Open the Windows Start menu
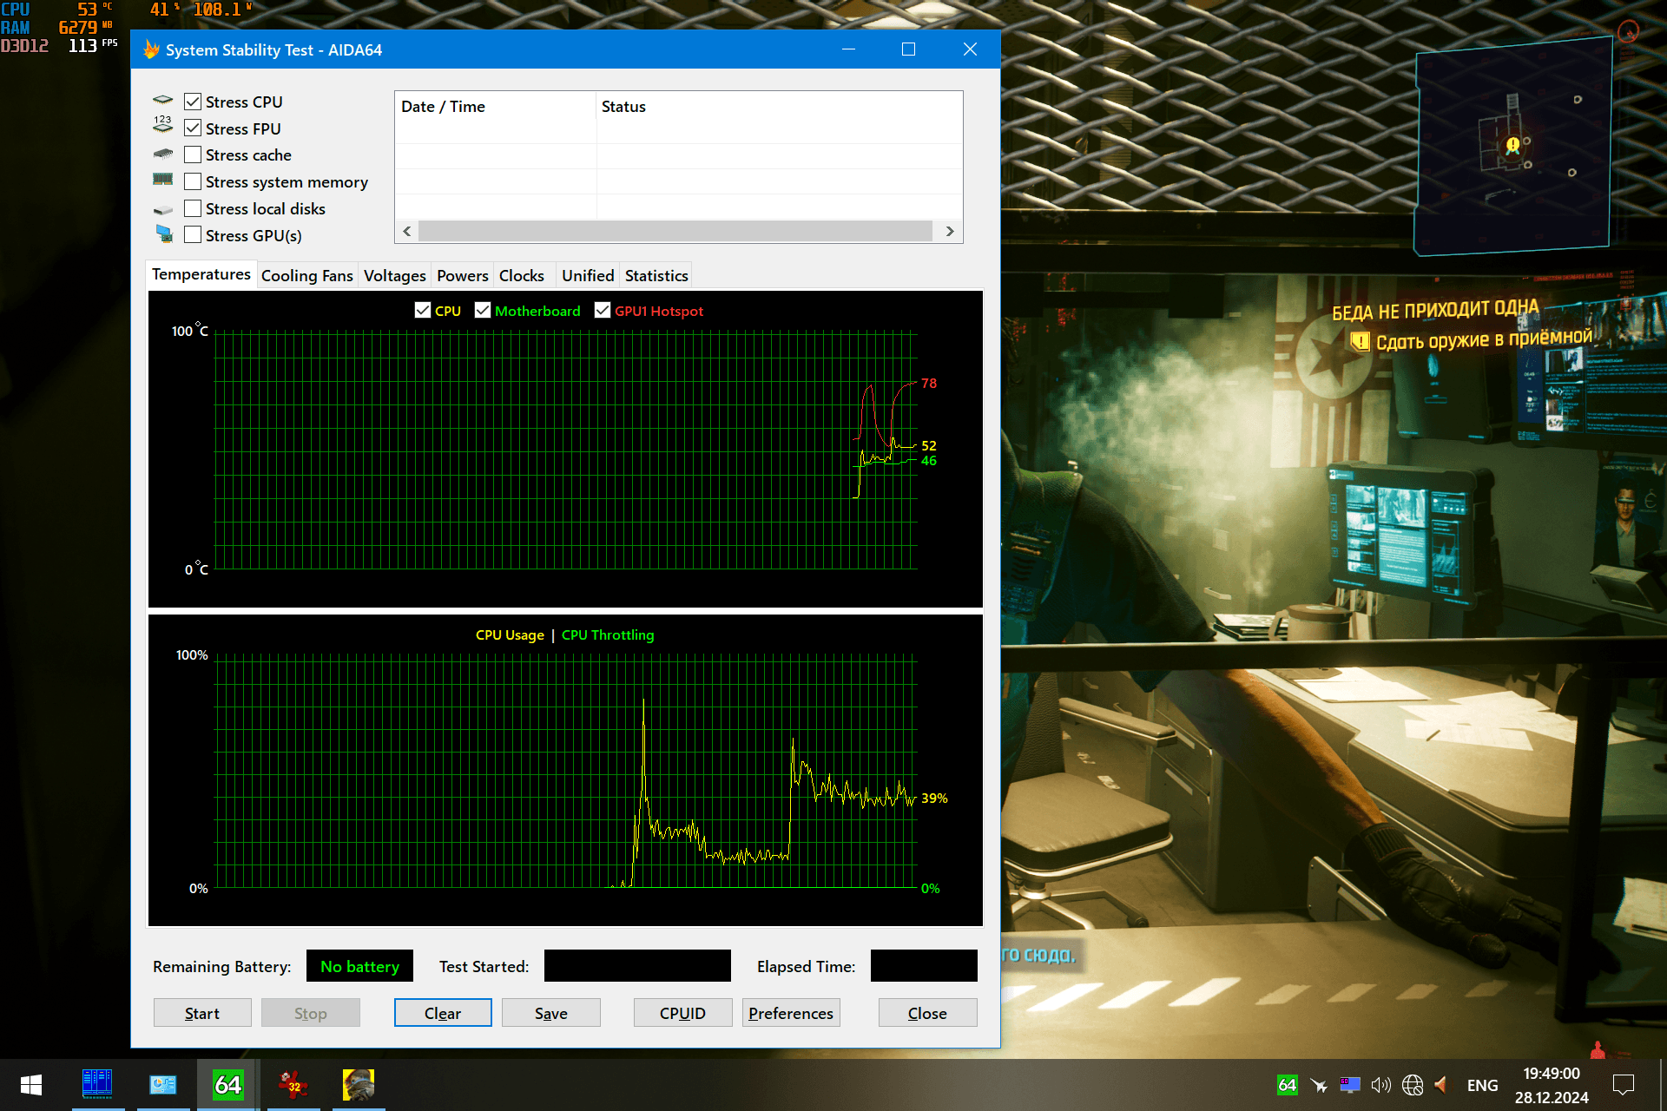Viewport: 1667px width, 1111px height. click(x=31, y=1085)
